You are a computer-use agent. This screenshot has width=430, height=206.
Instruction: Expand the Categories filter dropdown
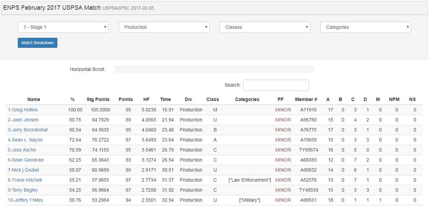pyautogui.click(x=366, y=27)
